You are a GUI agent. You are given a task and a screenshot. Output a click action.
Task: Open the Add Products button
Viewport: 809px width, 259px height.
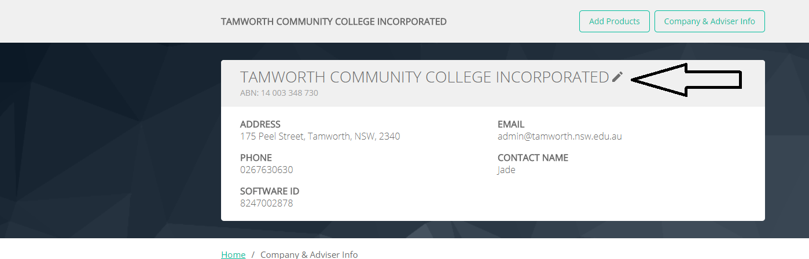pos(615,21)
